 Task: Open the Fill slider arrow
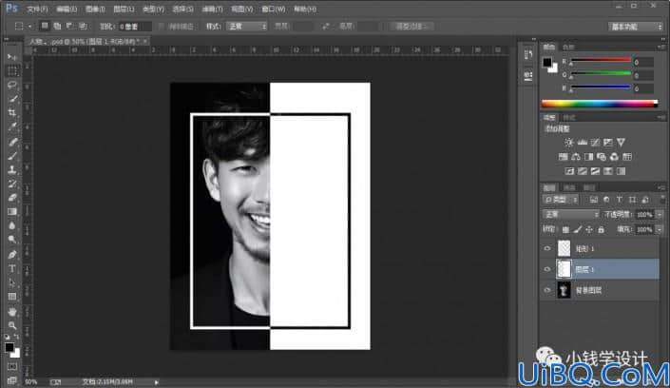click(660, 230)
